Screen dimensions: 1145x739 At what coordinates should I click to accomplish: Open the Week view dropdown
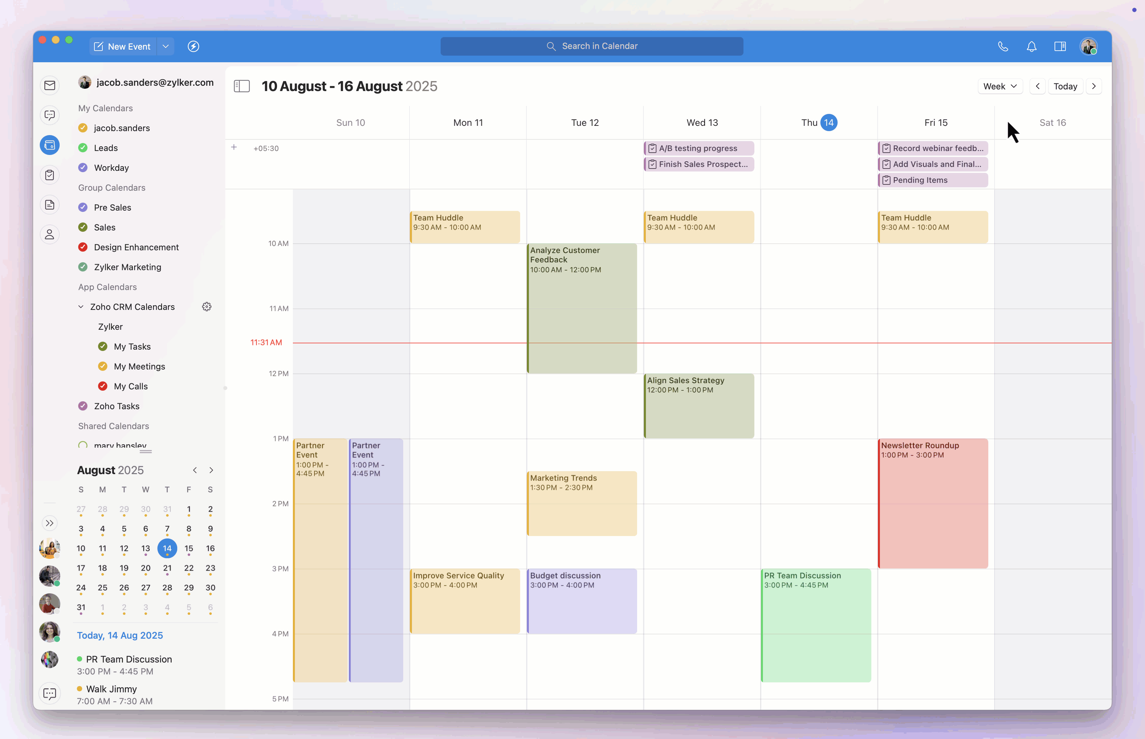point(1000,86)
